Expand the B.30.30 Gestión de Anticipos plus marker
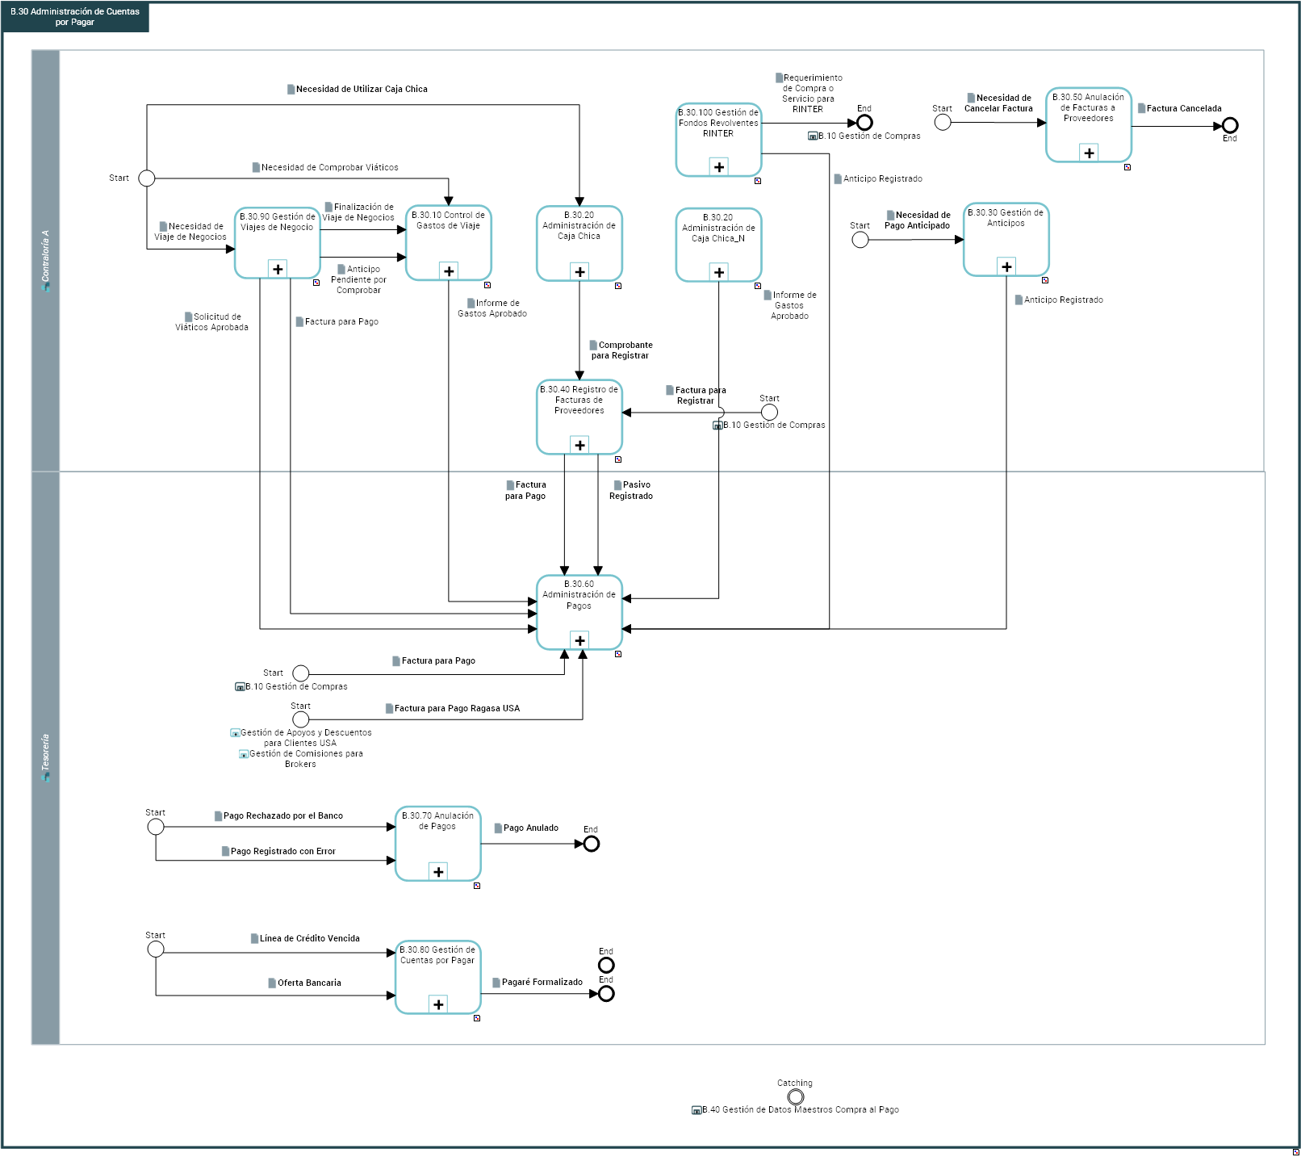 click(x=1006, y=266)
